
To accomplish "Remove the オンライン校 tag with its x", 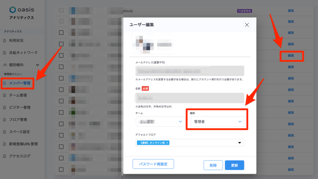I will (x=167, y=143).
